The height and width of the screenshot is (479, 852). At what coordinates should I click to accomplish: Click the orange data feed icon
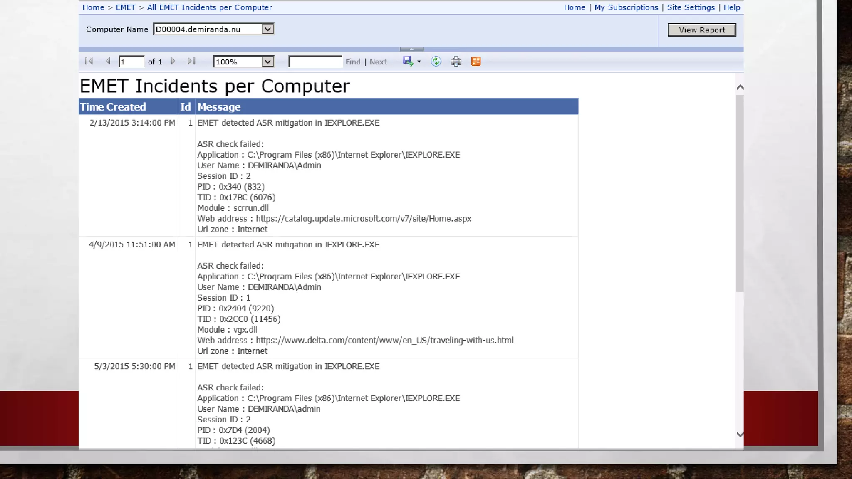tap(476, 62)
